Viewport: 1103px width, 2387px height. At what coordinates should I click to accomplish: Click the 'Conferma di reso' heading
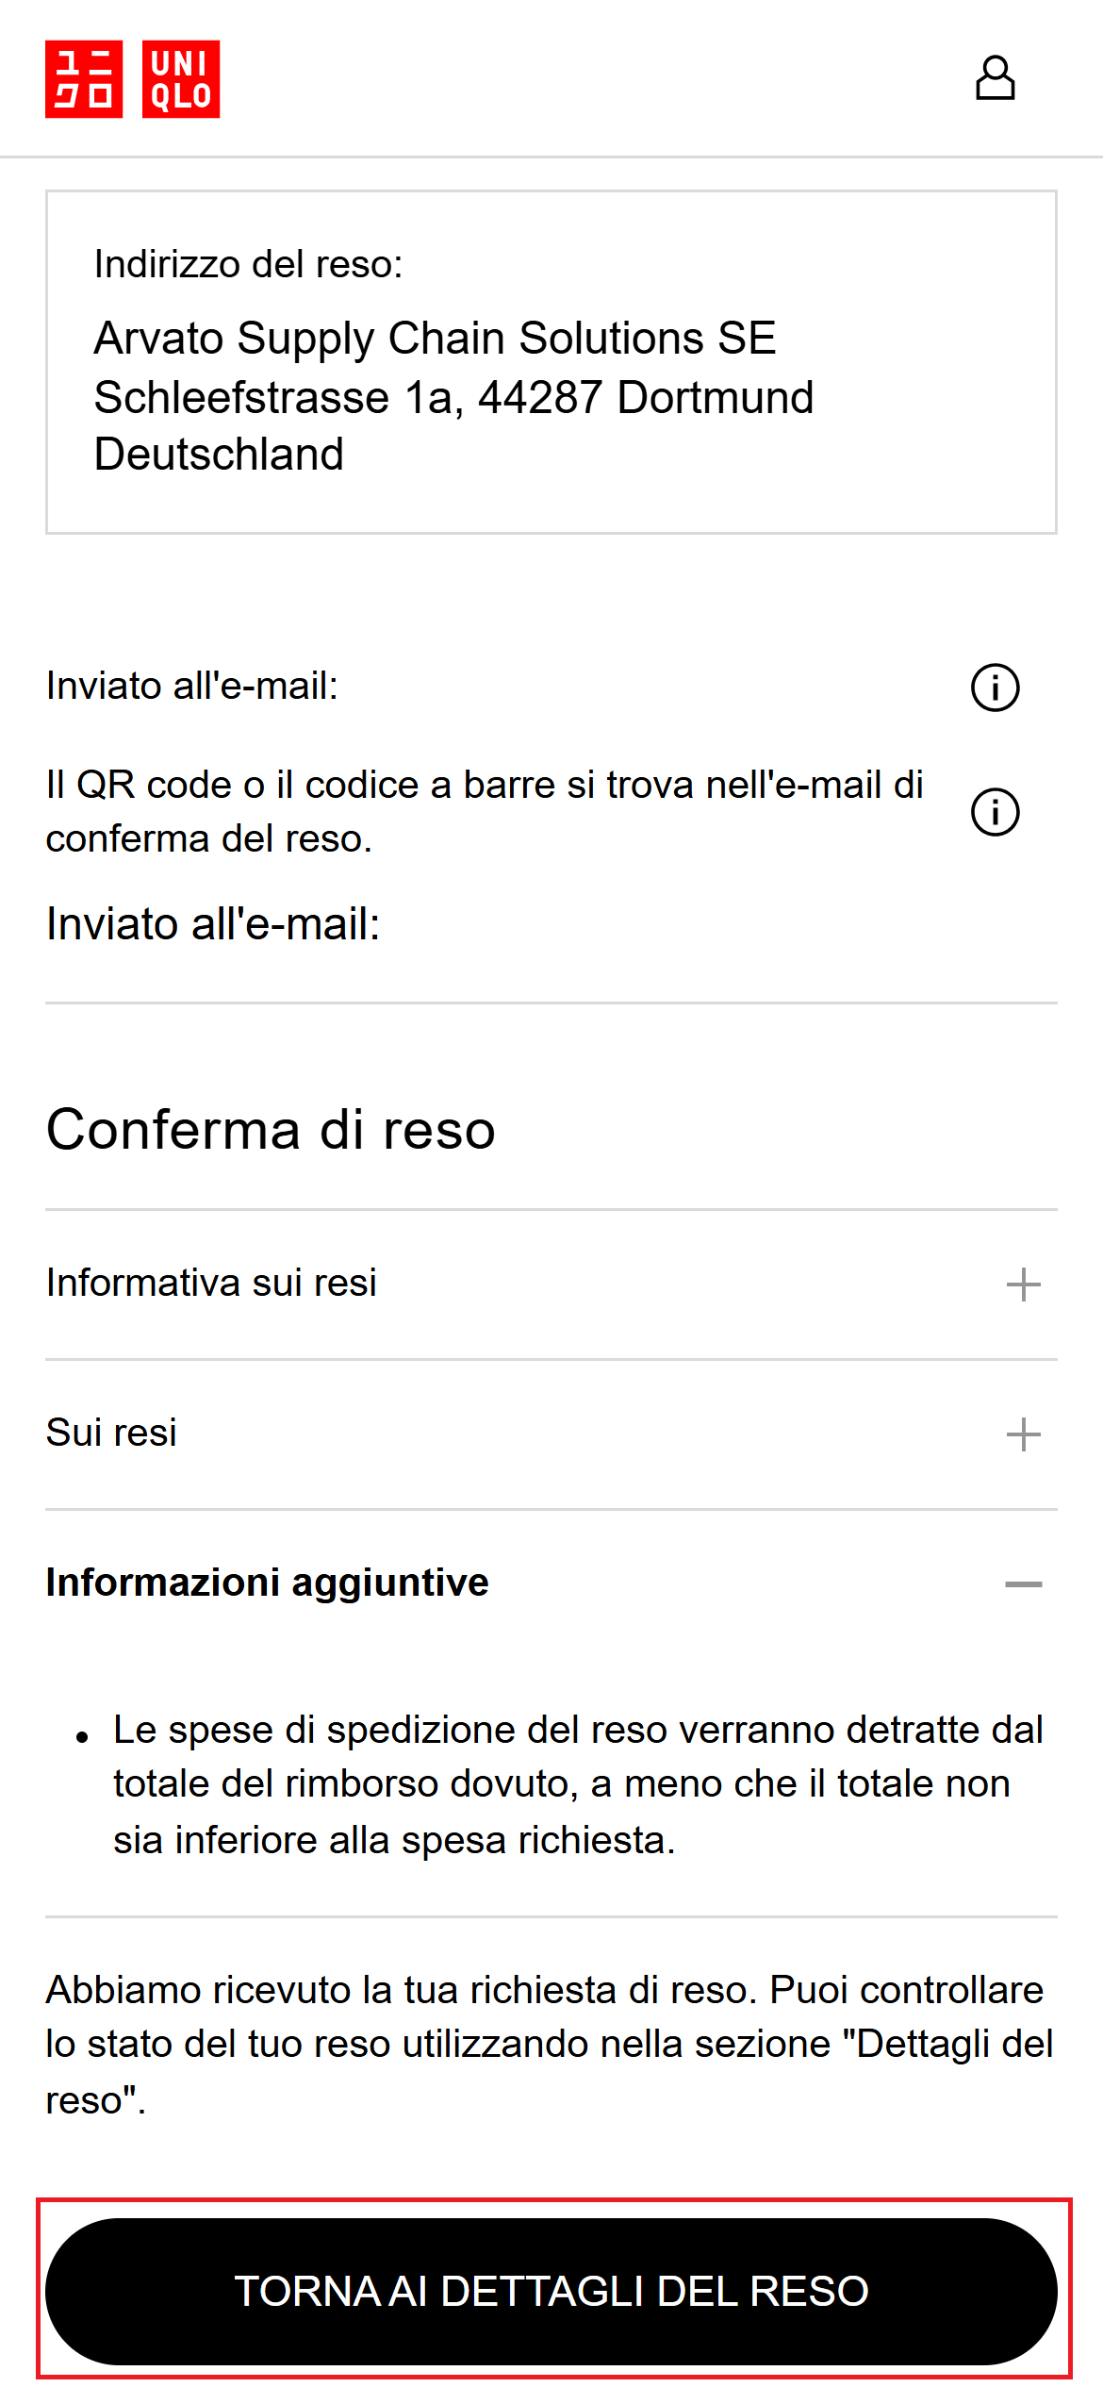point(271,1130)
